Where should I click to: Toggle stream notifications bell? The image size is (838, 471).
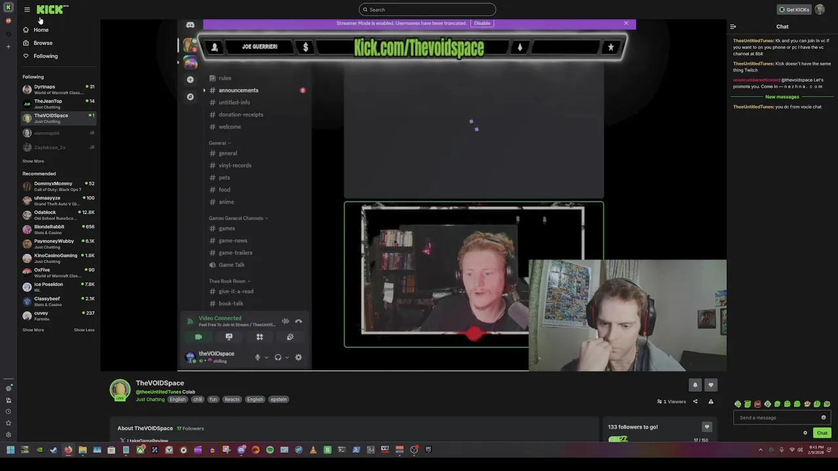click(695, 385)
